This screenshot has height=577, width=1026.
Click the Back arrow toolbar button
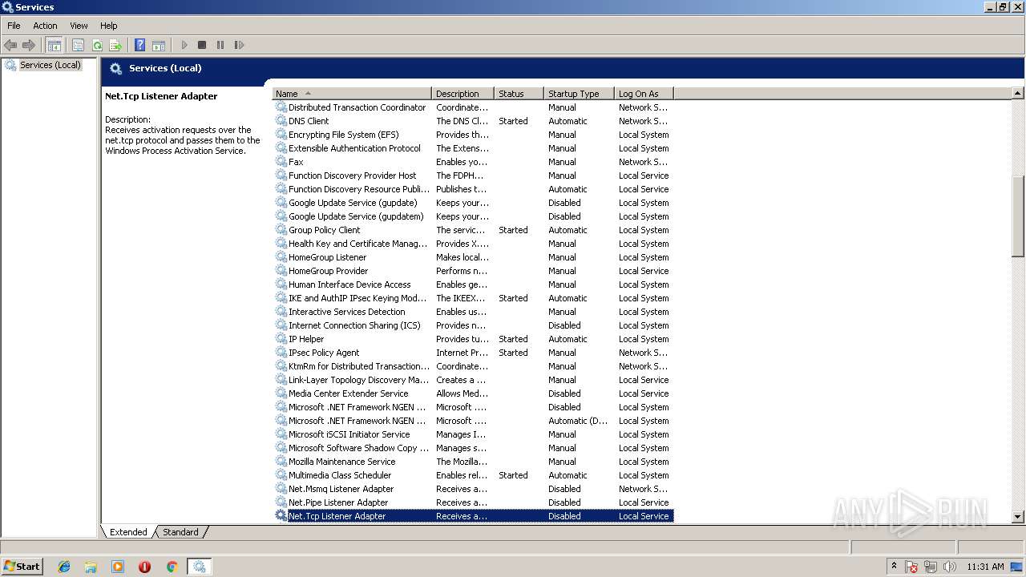coord(10,45)
